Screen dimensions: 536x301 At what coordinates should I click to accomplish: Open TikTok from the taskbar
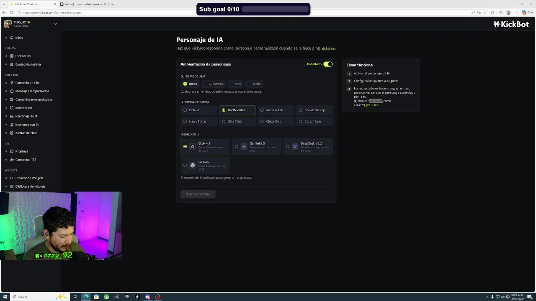(x=137, y=297)
